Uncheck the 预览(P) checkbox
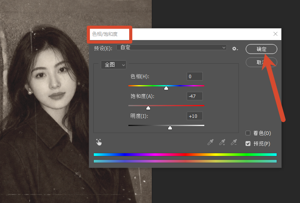300x203 pixels. [248, 143]
